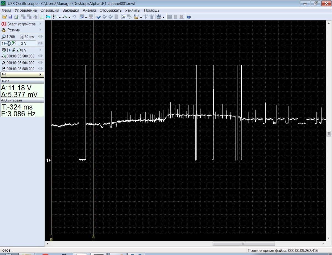Image resolution: width=332 pixels, height=255 pixels.
Task: Open help with the question mark icon
Action: click(x=189, y=17)
